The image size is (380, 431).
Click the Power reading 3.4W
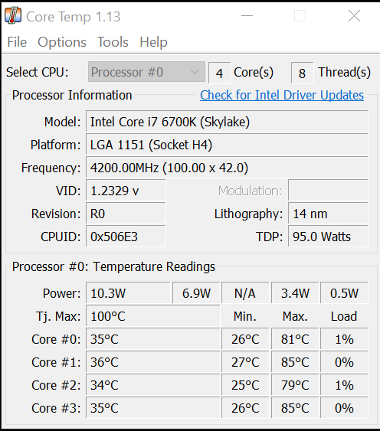[x=295, y=293]
